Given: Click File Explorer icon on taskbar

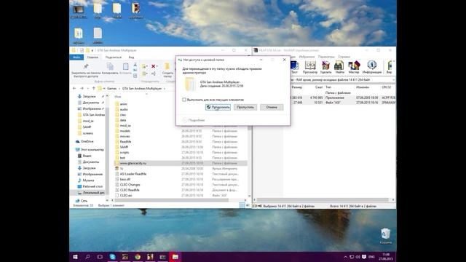Looking at the screenshot, I should pyautogui.click(x=175, y=257).
